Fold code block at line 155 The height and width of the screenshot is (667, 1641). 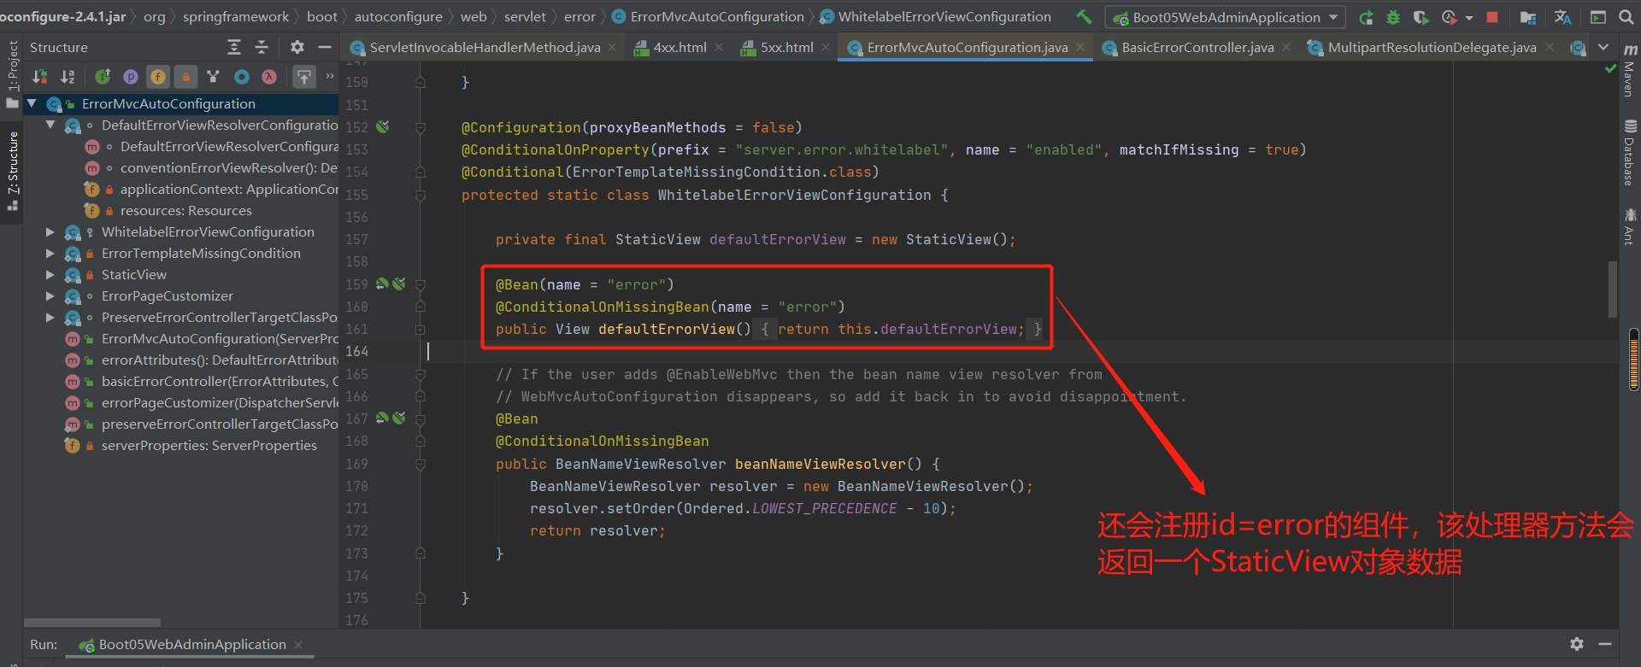[x=421, y=195]
